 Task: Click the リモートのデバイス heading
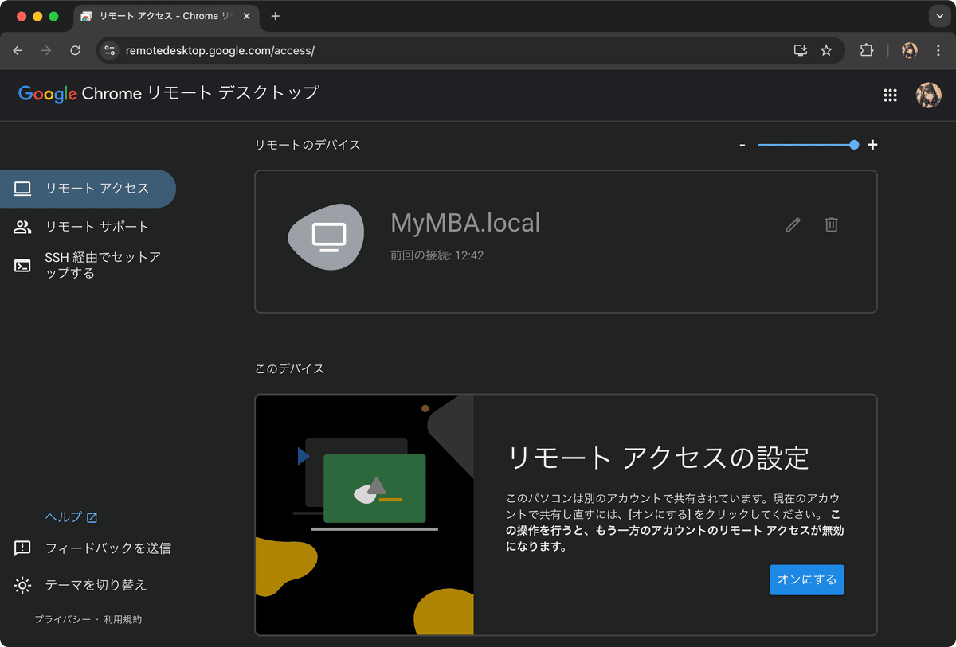tap(308, 145)
